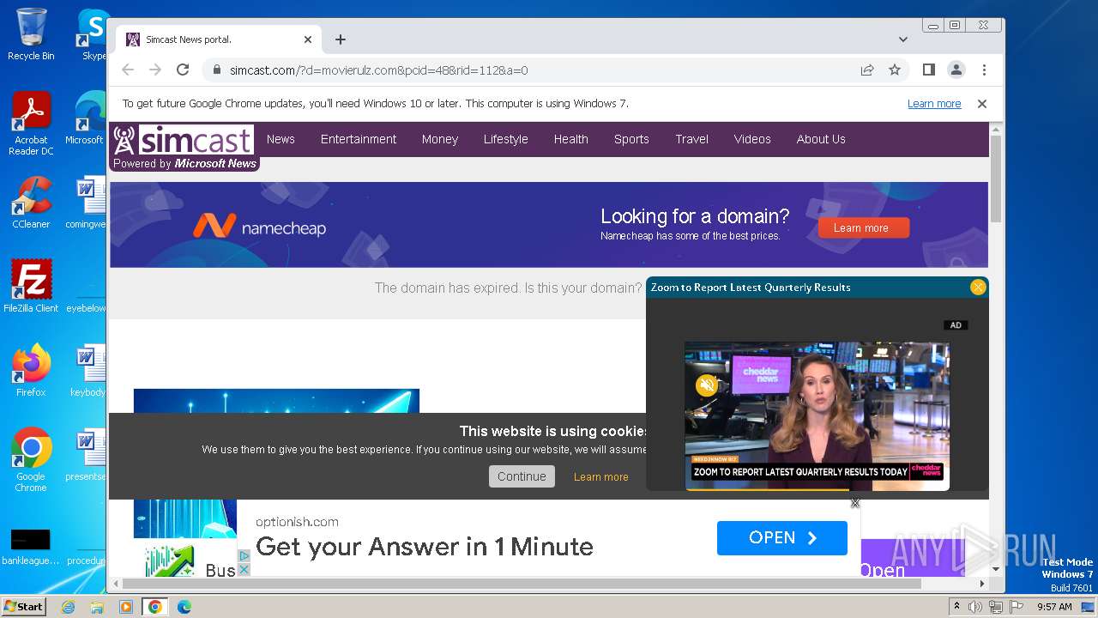1098x618 pixels.
Task: Select the Chrome taskbar button
Action: click(155, 607)
